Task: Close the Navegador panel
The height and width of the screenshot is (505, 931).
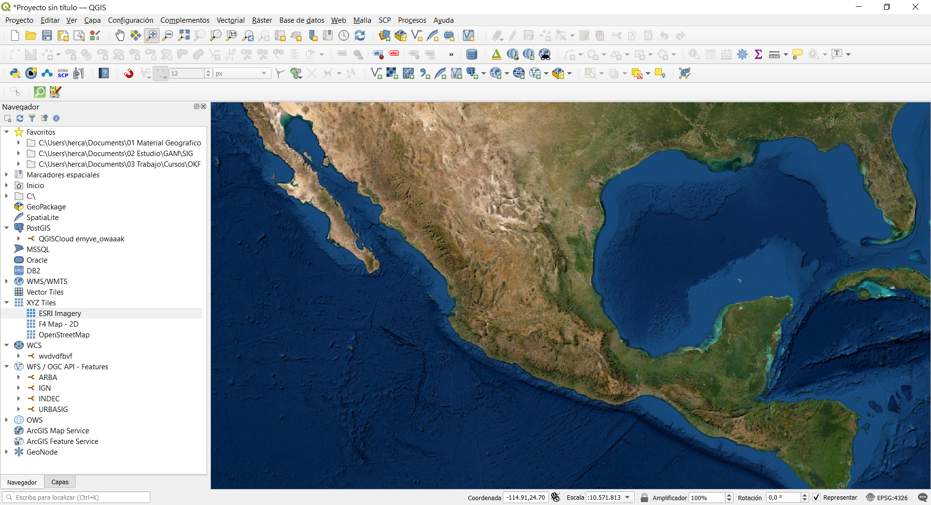Action: click(204, 107)
